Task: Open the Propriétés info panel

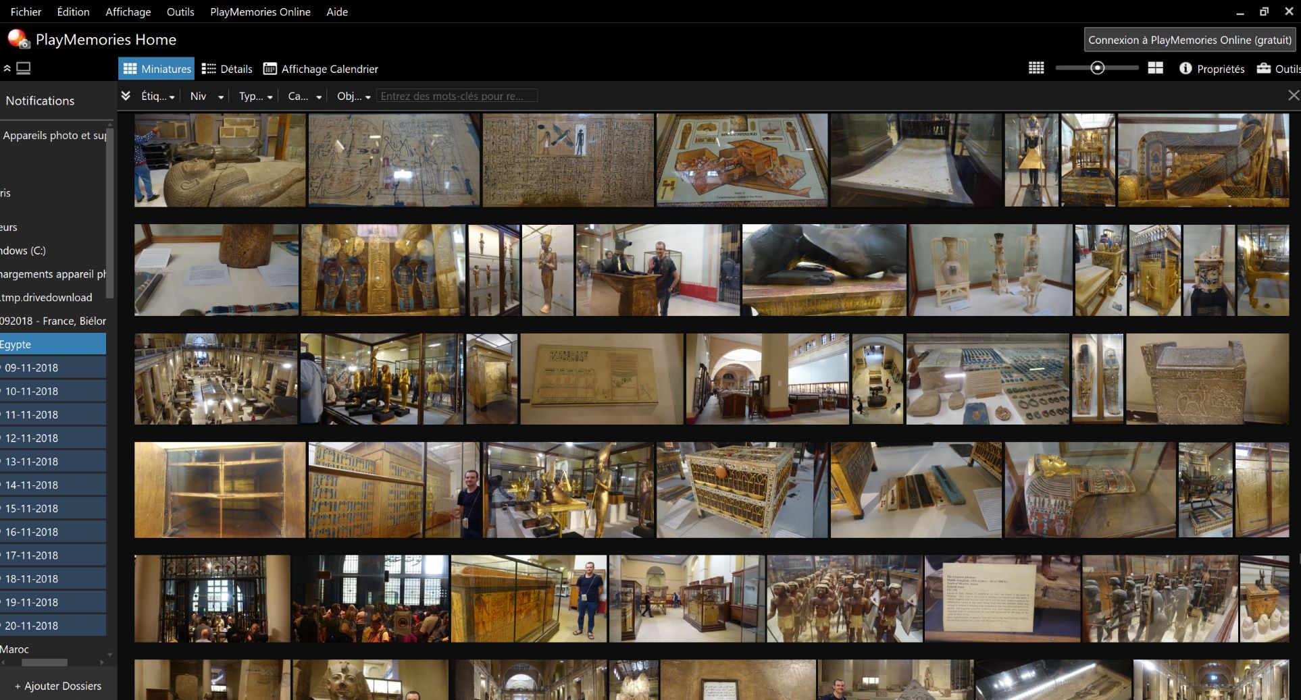Action: pos(1212,69)
